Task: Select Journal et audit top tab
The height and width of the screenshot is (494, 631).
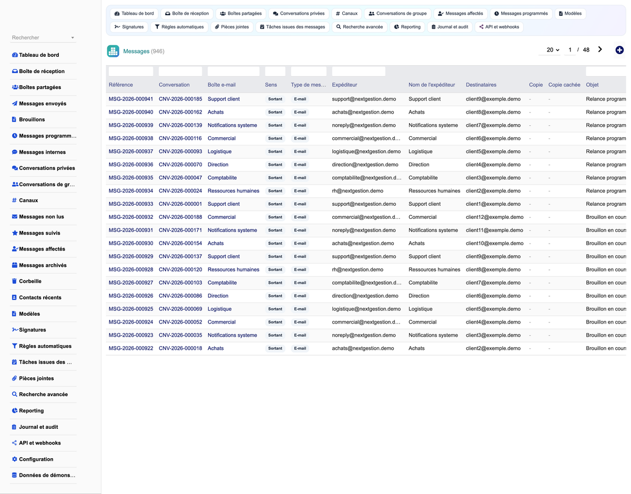Action: point(450,27)
